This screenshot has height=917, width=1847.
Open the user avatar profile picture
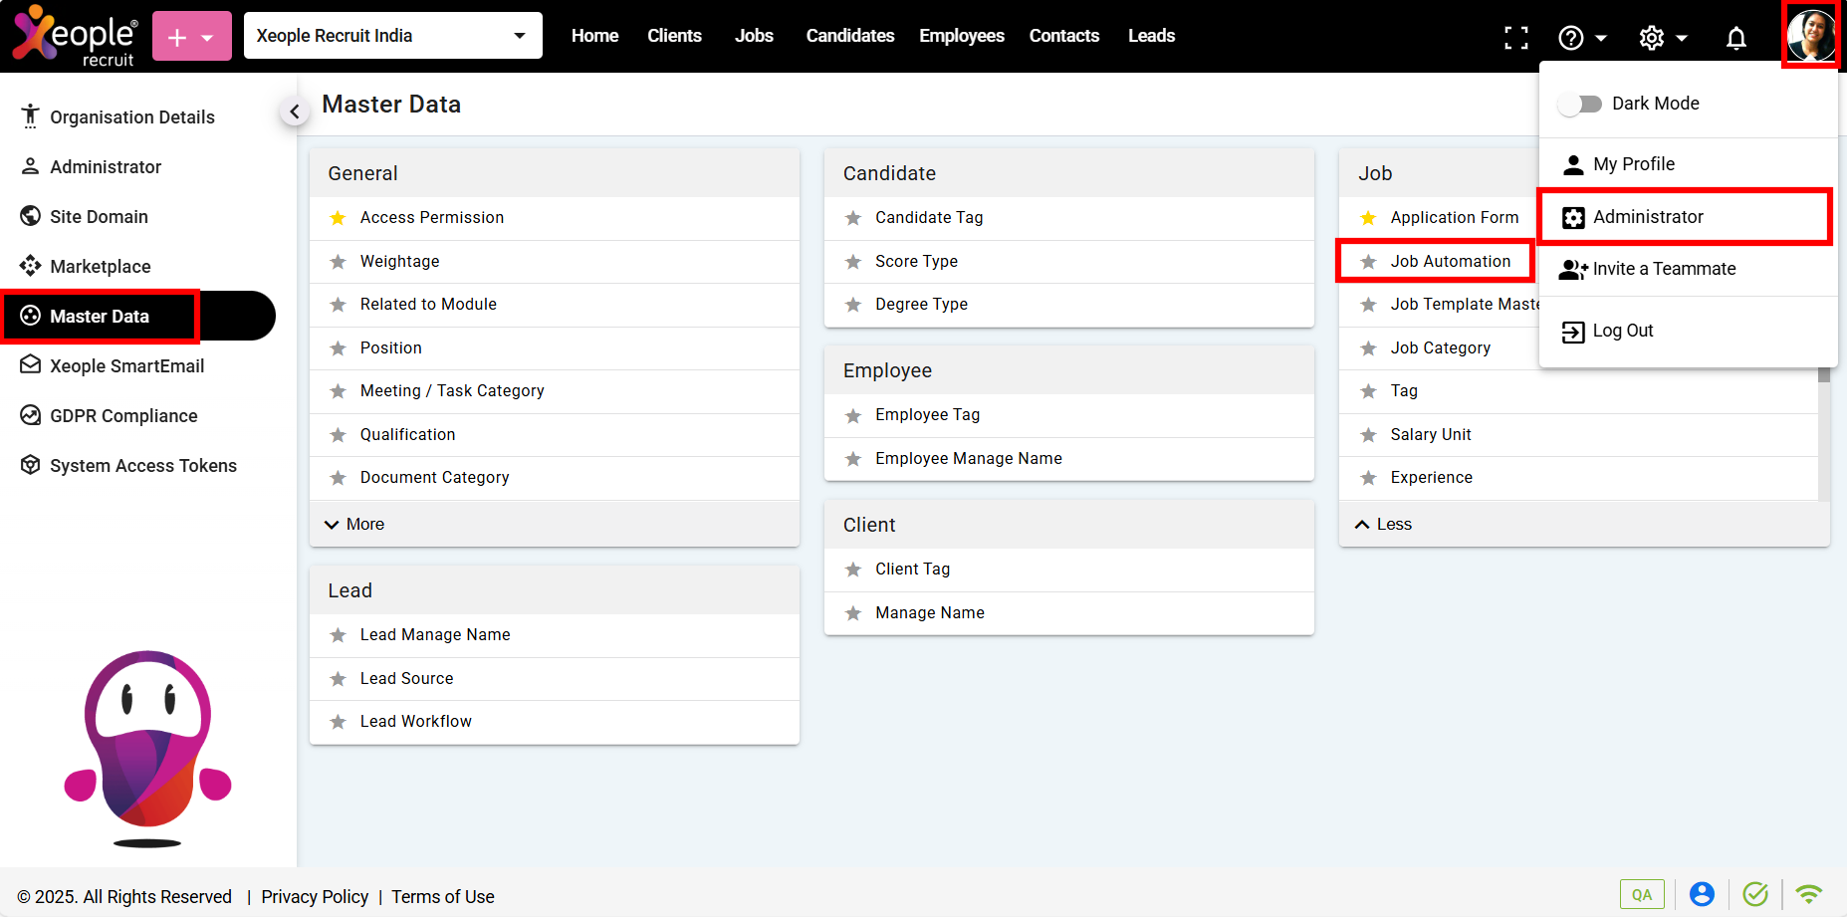(1809, 36)
